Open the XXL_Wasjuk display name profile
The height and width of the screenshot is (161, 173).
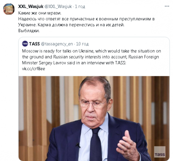coord(31,6)
